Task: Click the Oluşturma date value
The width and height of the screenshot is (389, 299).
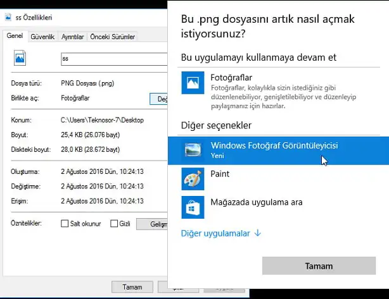Action: 102,171
